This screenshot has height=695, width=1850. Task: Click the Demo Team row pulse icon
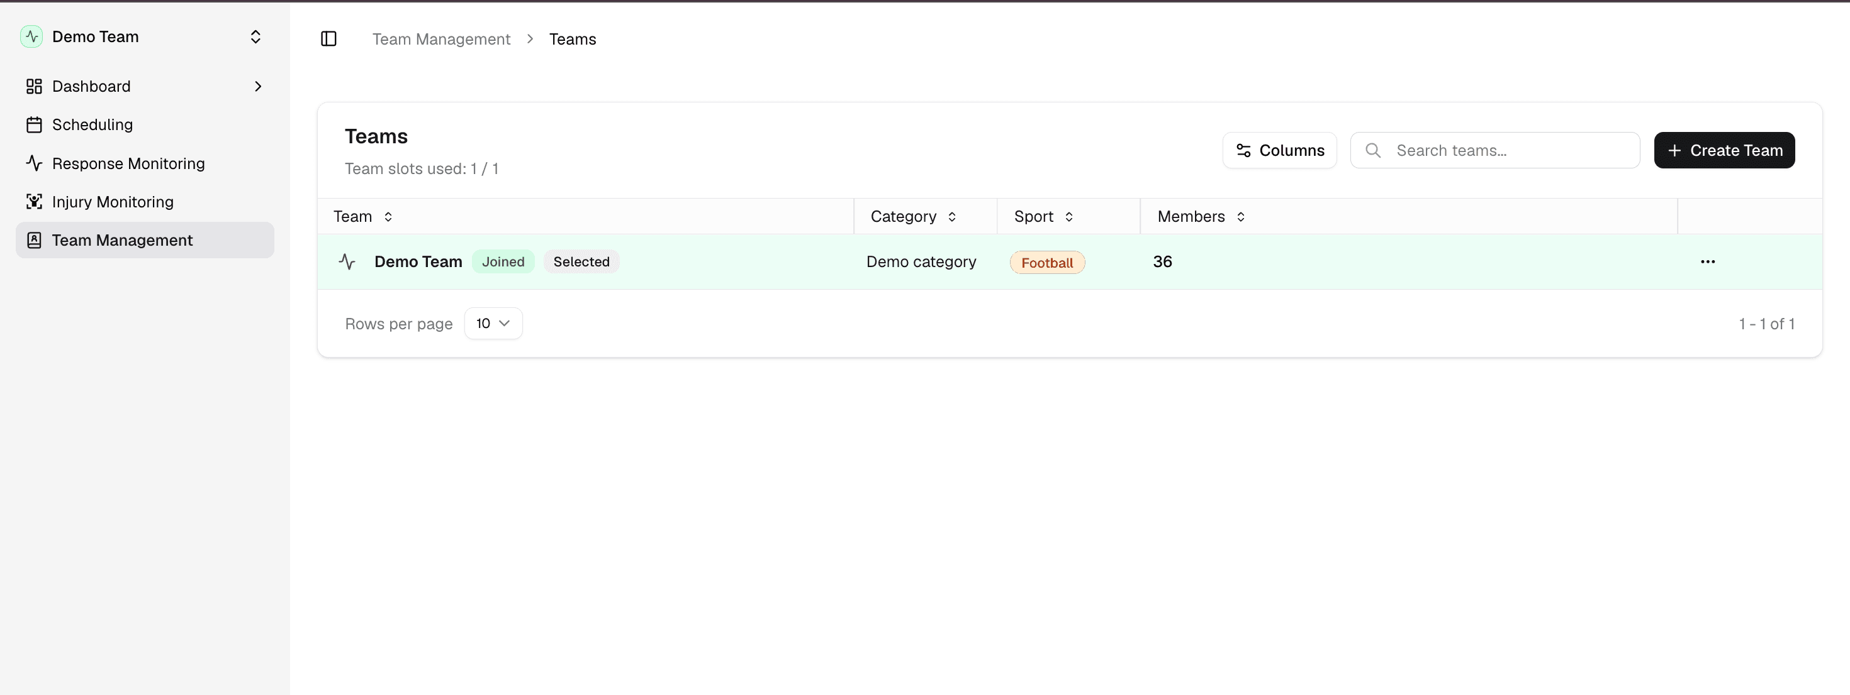[x=347, y=262]
